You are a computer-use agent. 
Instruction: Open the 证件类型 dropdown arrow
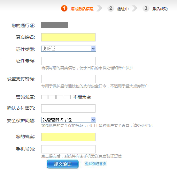click(x=93, y=49)
